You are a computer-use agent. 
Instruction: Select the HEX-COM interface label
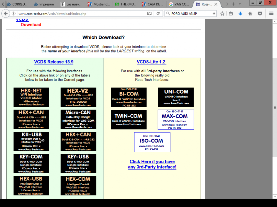click(78, 186)
